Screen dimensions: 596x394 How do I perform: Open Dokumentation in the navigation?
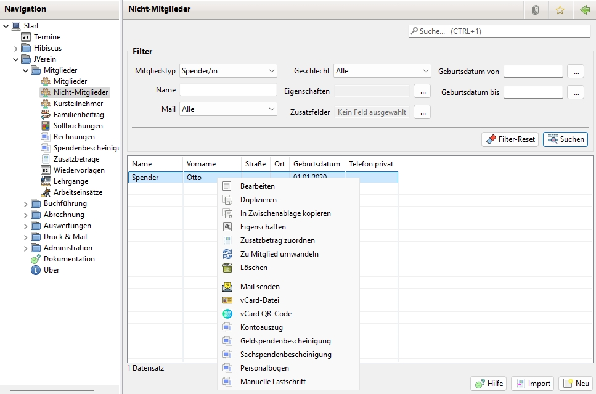click(x=69, y=259)
